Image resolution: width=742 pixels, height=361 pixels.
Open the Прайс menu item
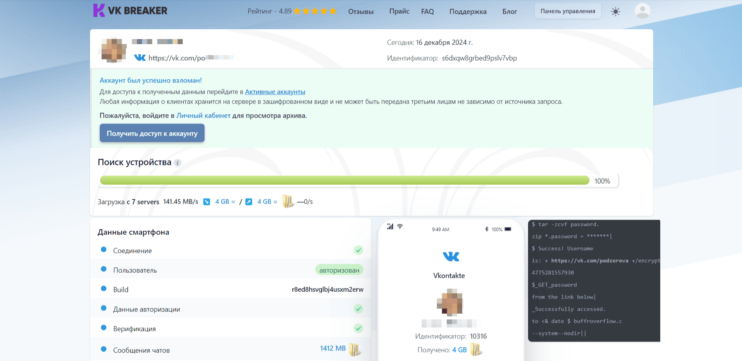399,11
